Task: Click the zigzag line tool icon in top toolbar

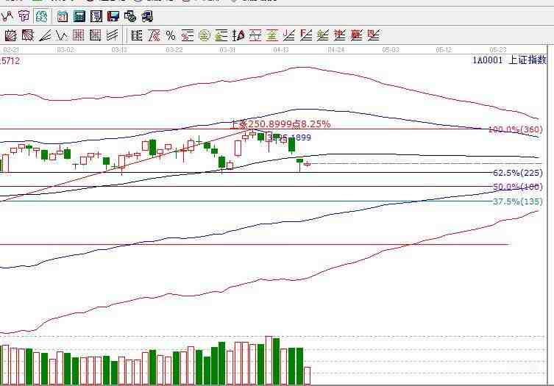Action: click(7, 16)
